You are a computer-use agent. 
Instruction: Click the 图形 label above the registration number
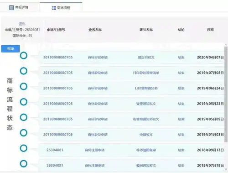coord(22,24)
